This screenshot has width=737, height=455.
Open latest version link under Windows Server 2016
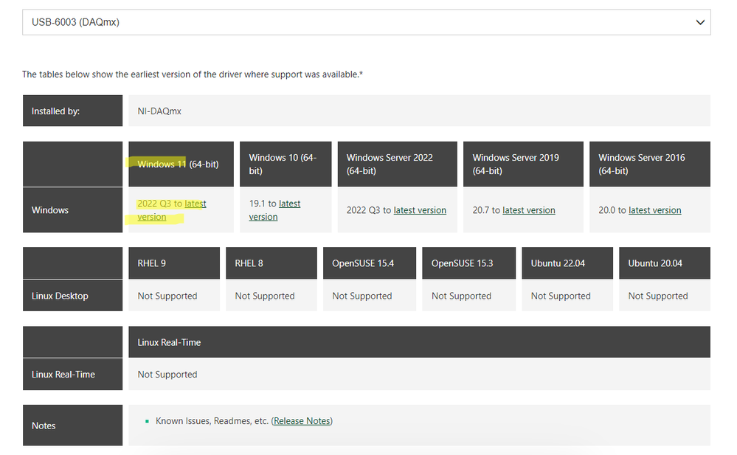tap(655, 210)
